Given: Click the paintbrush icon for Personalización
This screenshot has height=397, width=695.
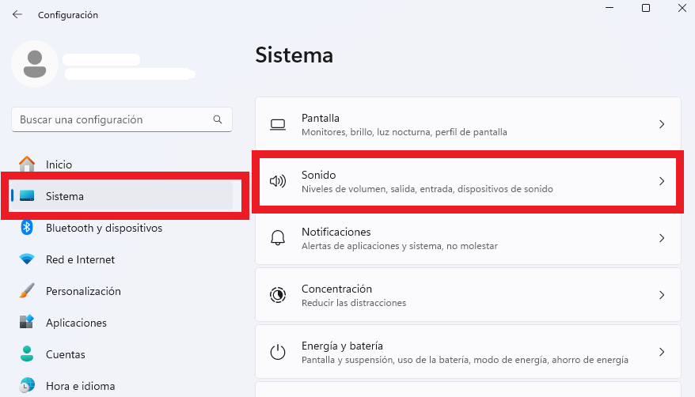Looking at the screenshot, I should [27, 291].
